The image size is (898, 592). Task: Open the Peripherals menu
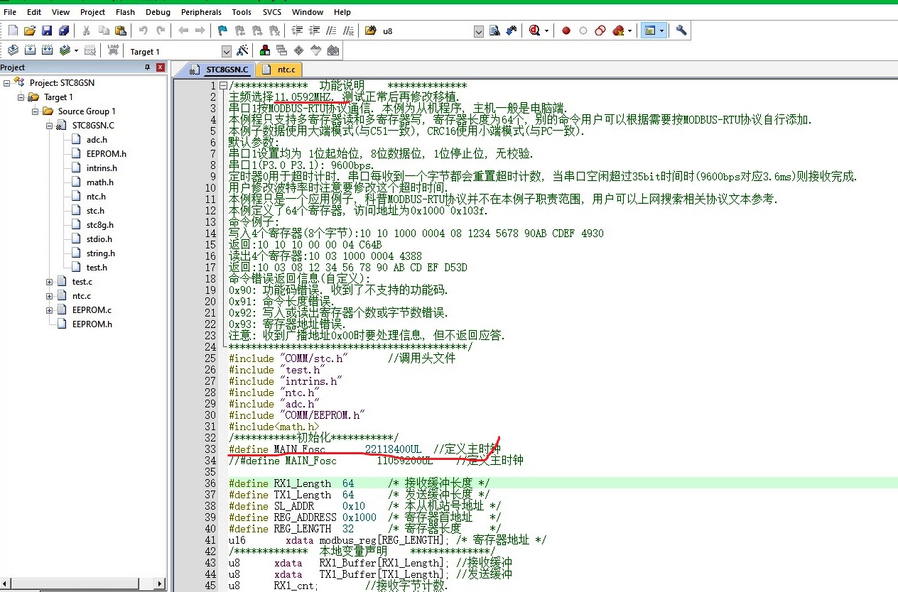(x=201, y=12)
